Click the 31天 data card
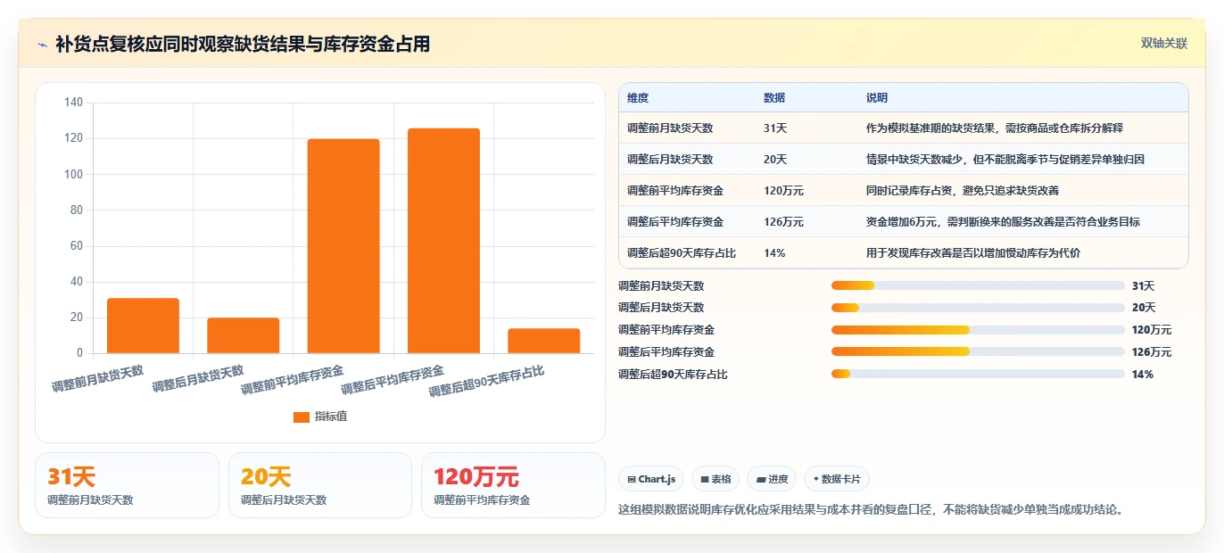The height and width of the screenshot is (553, 1224). pyautogui.click(x=127, y=485)
